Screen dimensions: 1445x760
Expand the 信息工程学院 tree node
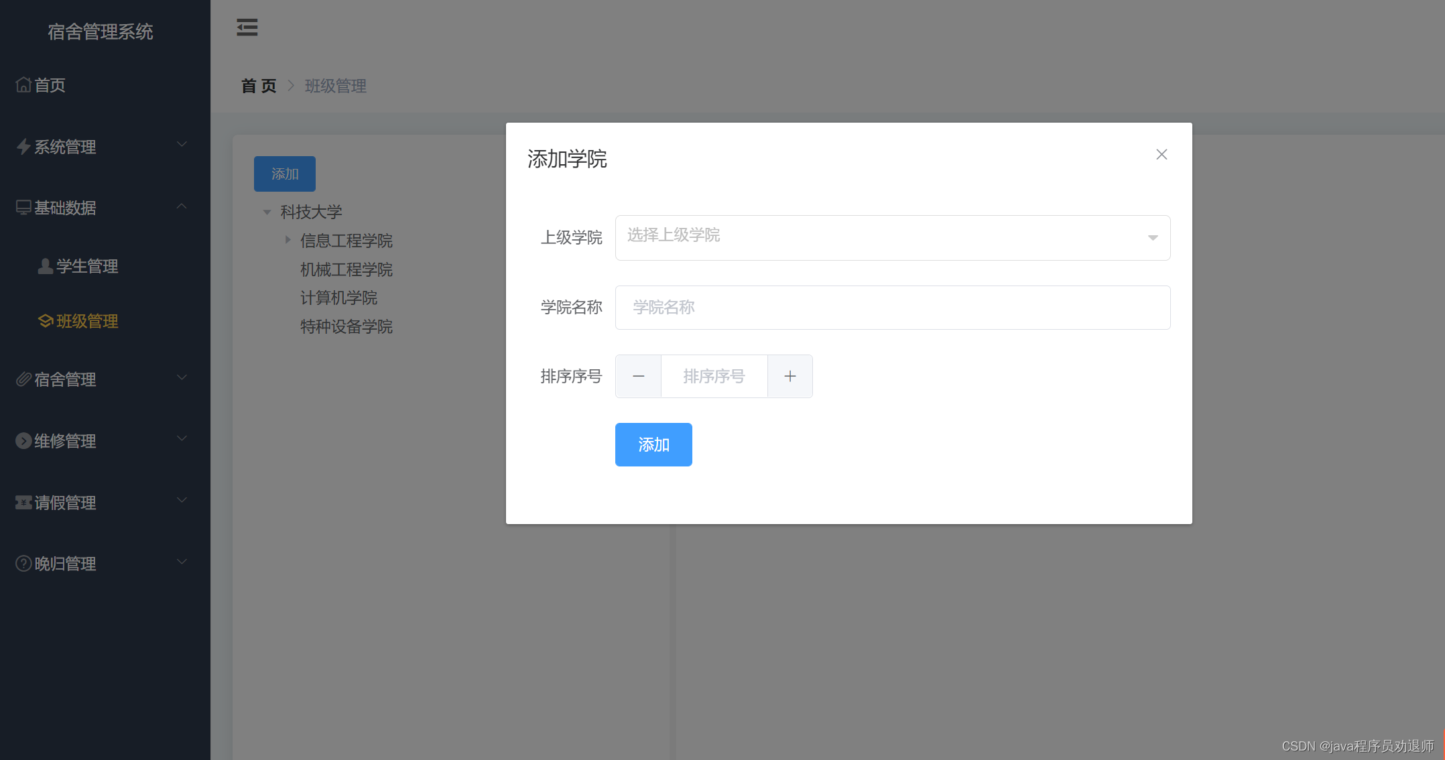pyautogui.click(x=288, y=240)
